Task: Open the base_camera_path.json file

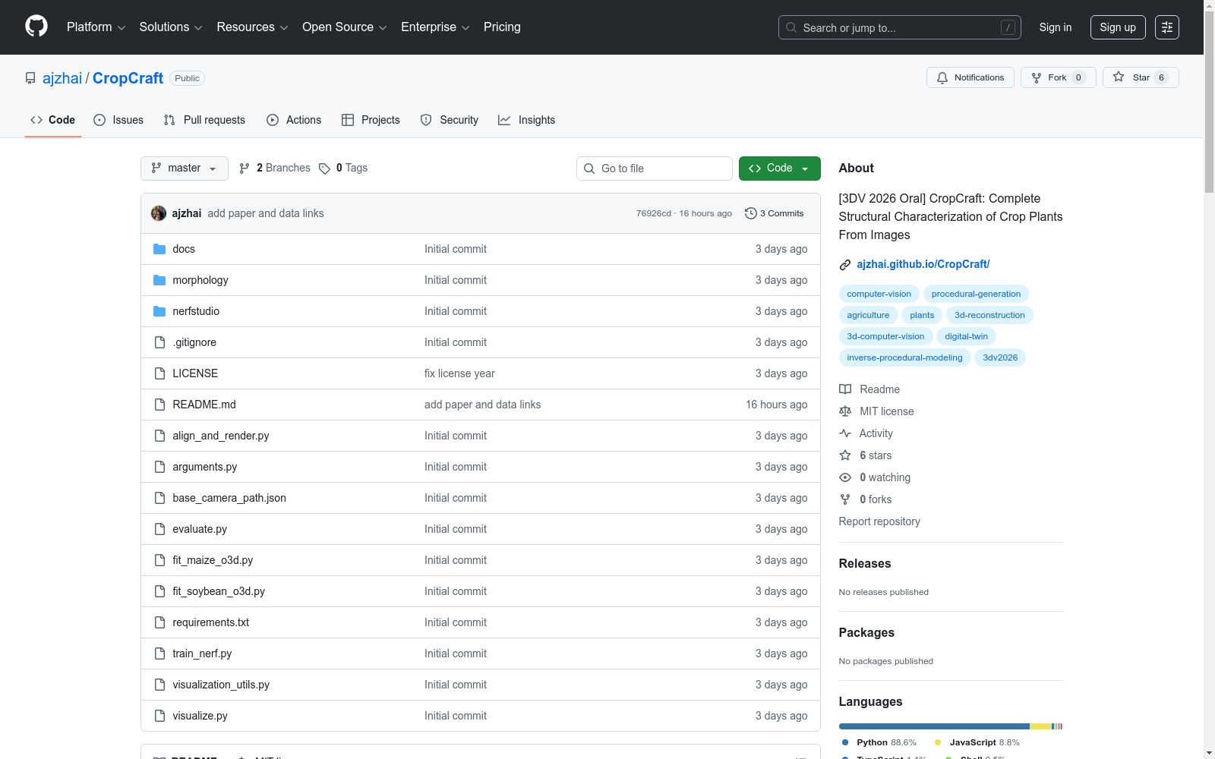Action: pyautogui.click(x=229, y=498)
